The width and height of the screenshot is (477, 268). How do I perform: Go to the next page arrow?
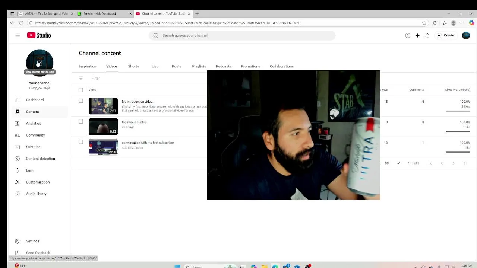[454, 163]
